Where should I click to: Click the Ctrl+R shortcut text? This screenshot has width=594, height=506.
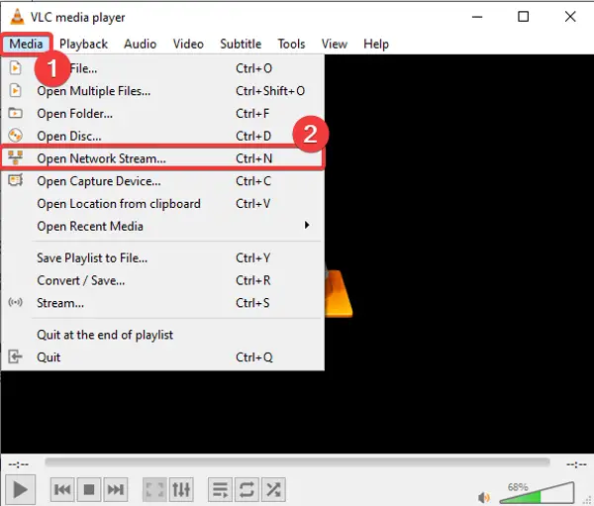point(253,280)
